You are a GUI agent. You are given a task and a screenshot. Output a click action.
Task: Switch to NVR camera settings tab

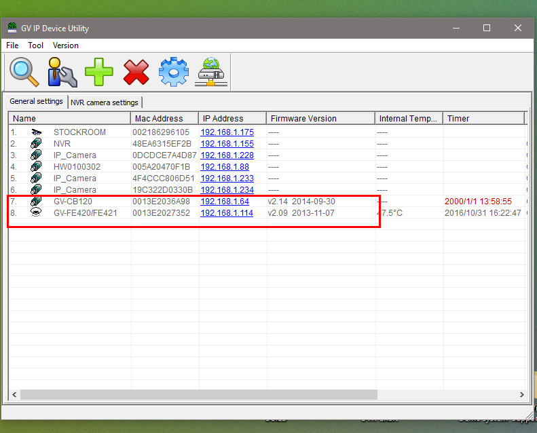[105, 102]
